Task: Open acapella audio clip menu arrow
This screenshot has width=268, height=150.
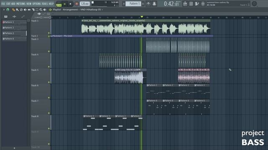Action: [x=82, y=20]
